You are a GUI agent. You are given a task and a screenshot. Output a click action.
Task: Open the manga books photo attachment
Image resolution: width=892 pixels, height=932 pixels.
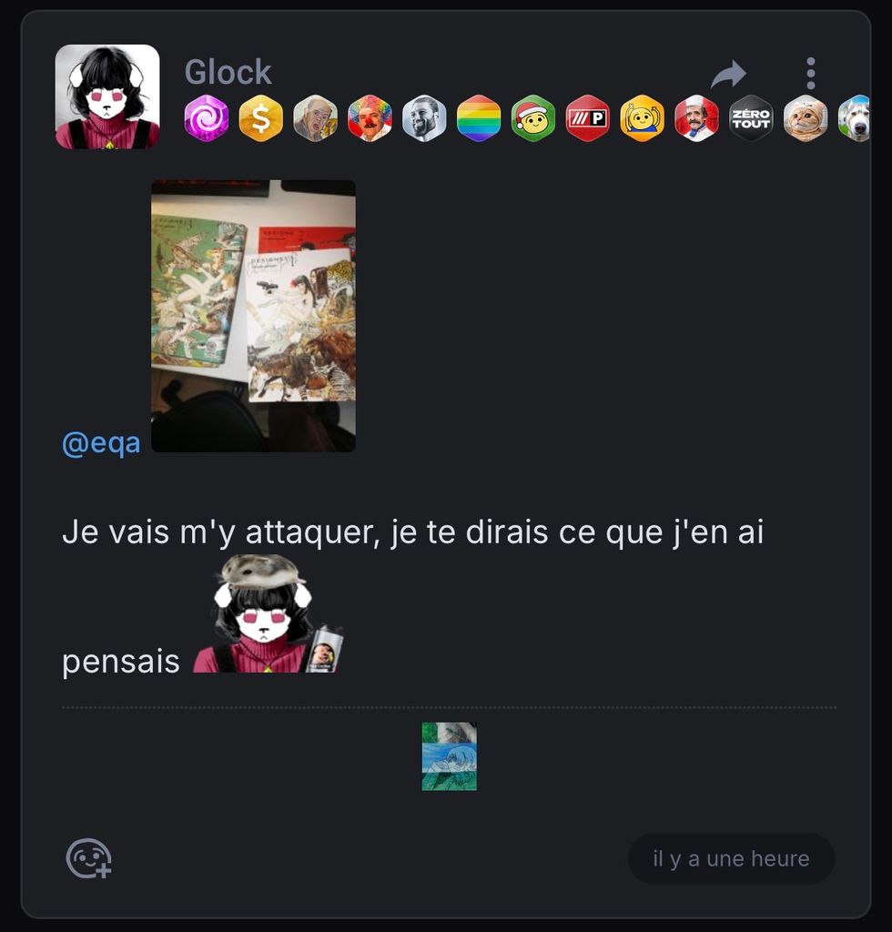pyautogui.click(x=254, y=316)
